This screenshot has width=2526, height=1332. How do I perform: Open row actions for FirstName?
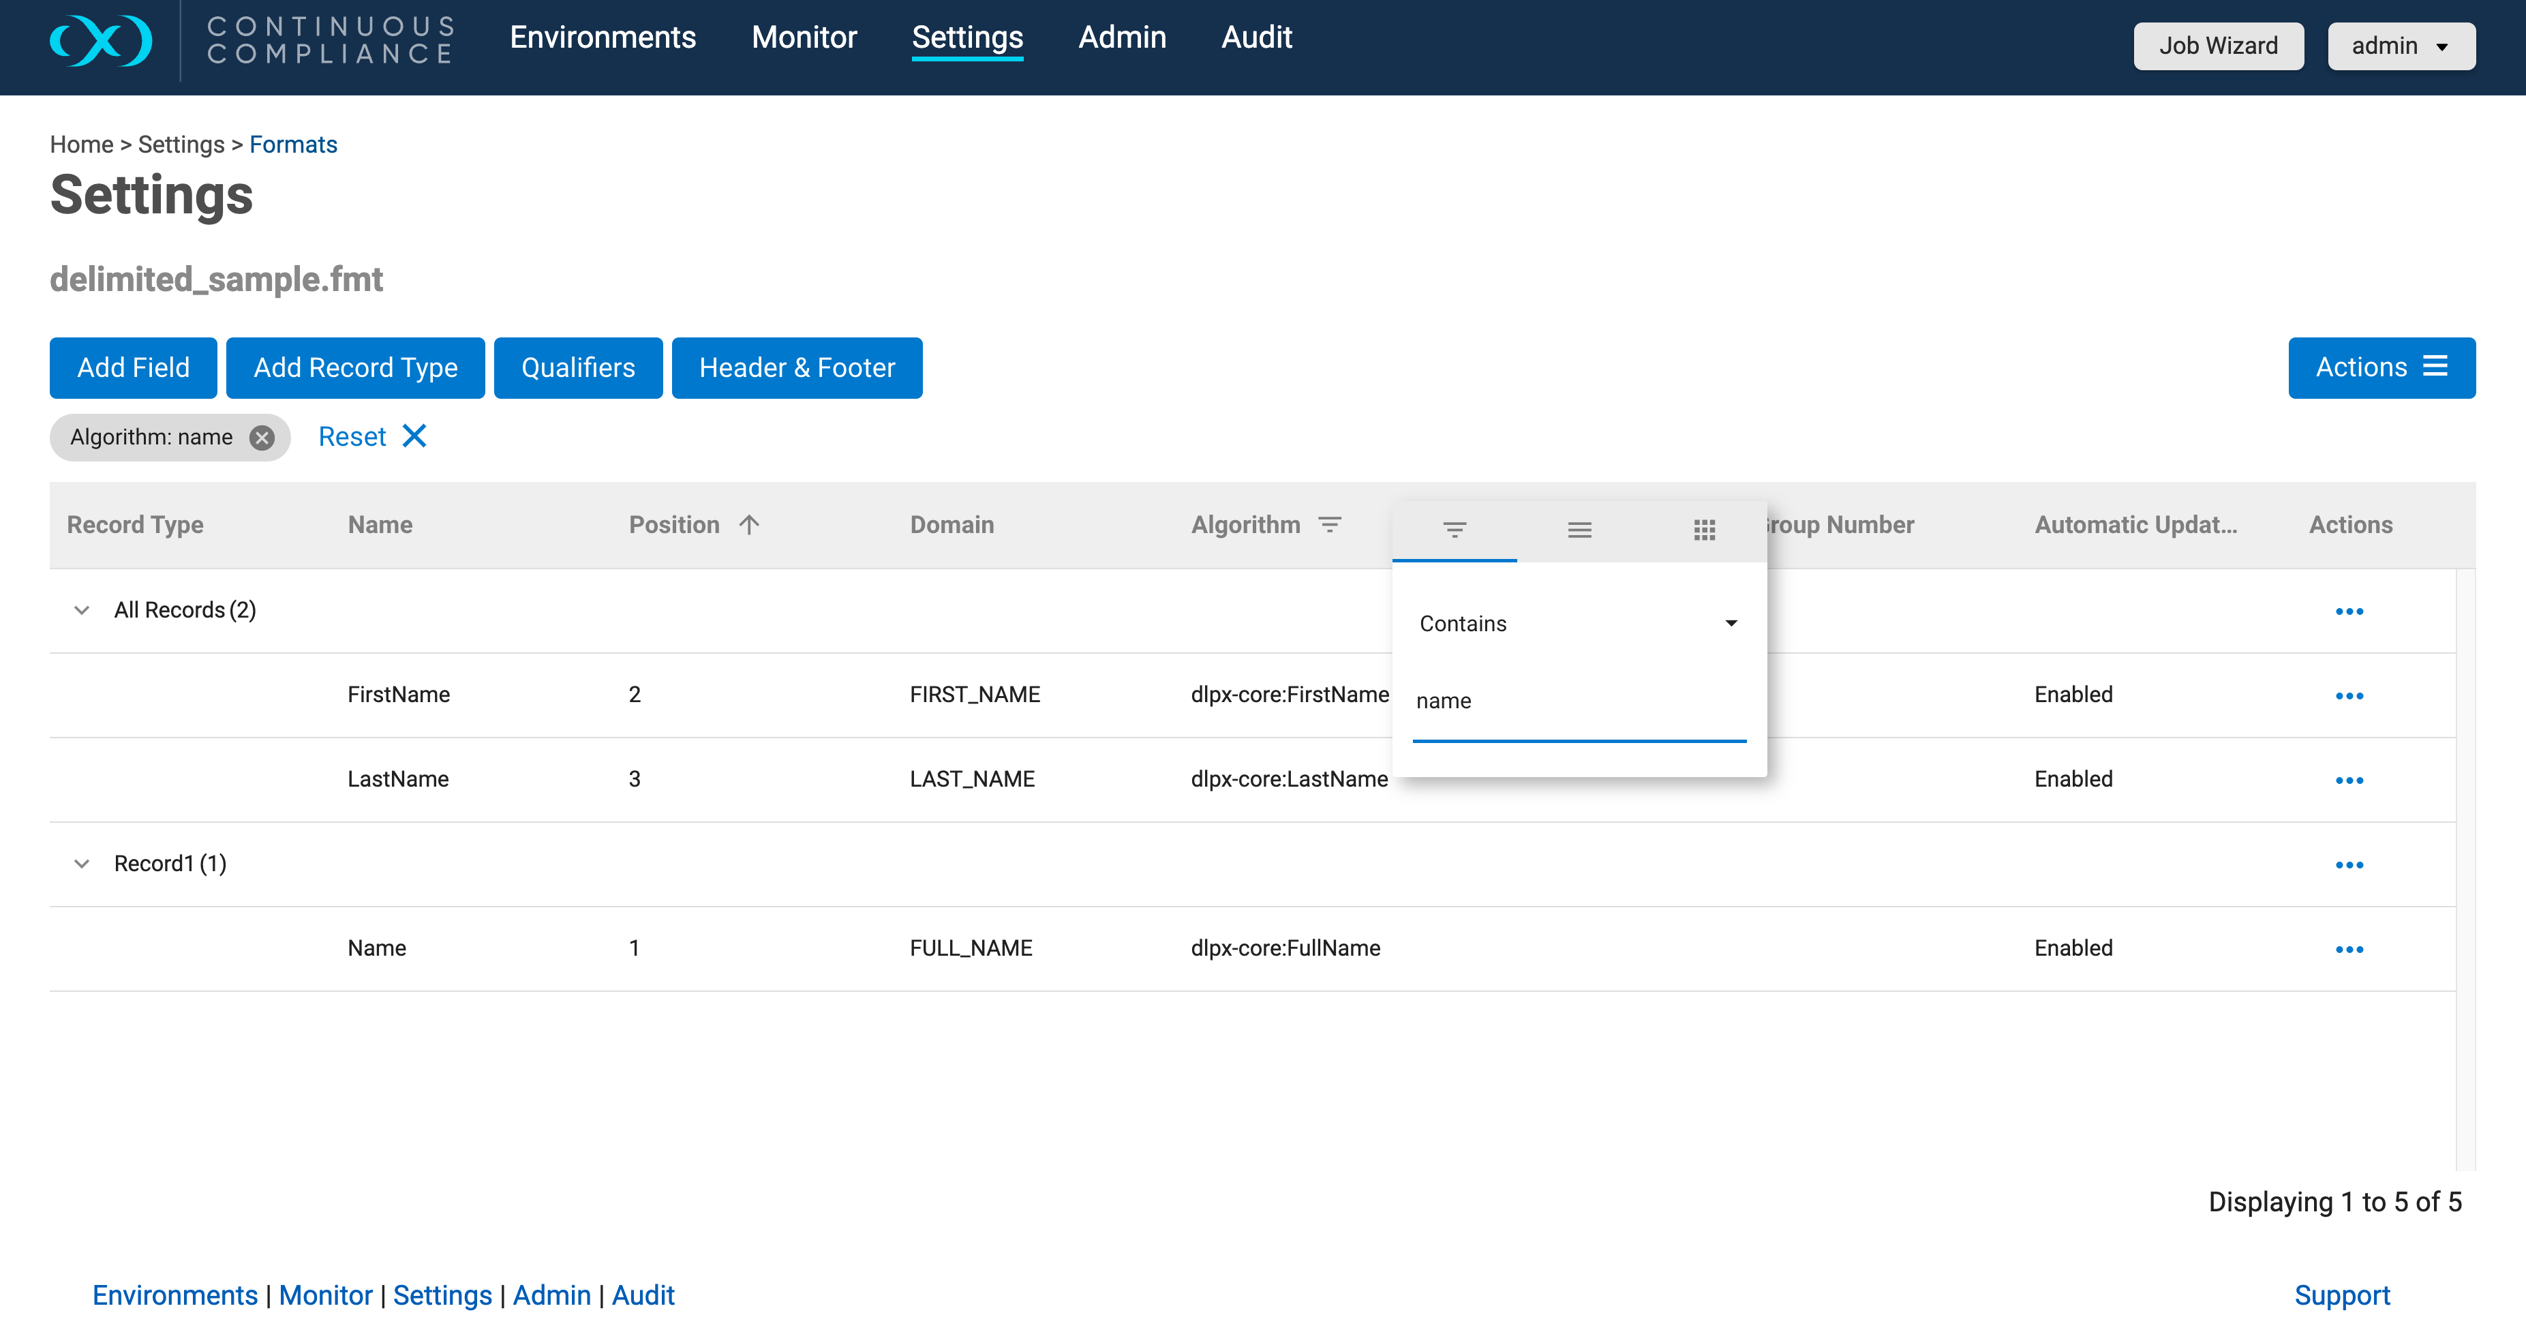coord(2349,695)
